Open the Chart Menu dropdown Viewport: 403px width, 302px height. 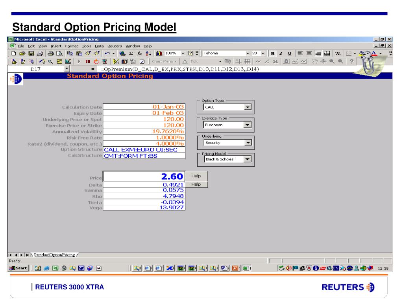coord(164,61)
